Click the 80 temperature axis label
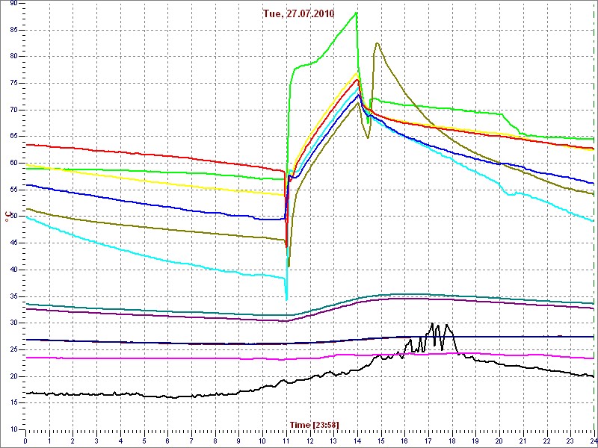598x448 pixels. [x=13, y=57]
